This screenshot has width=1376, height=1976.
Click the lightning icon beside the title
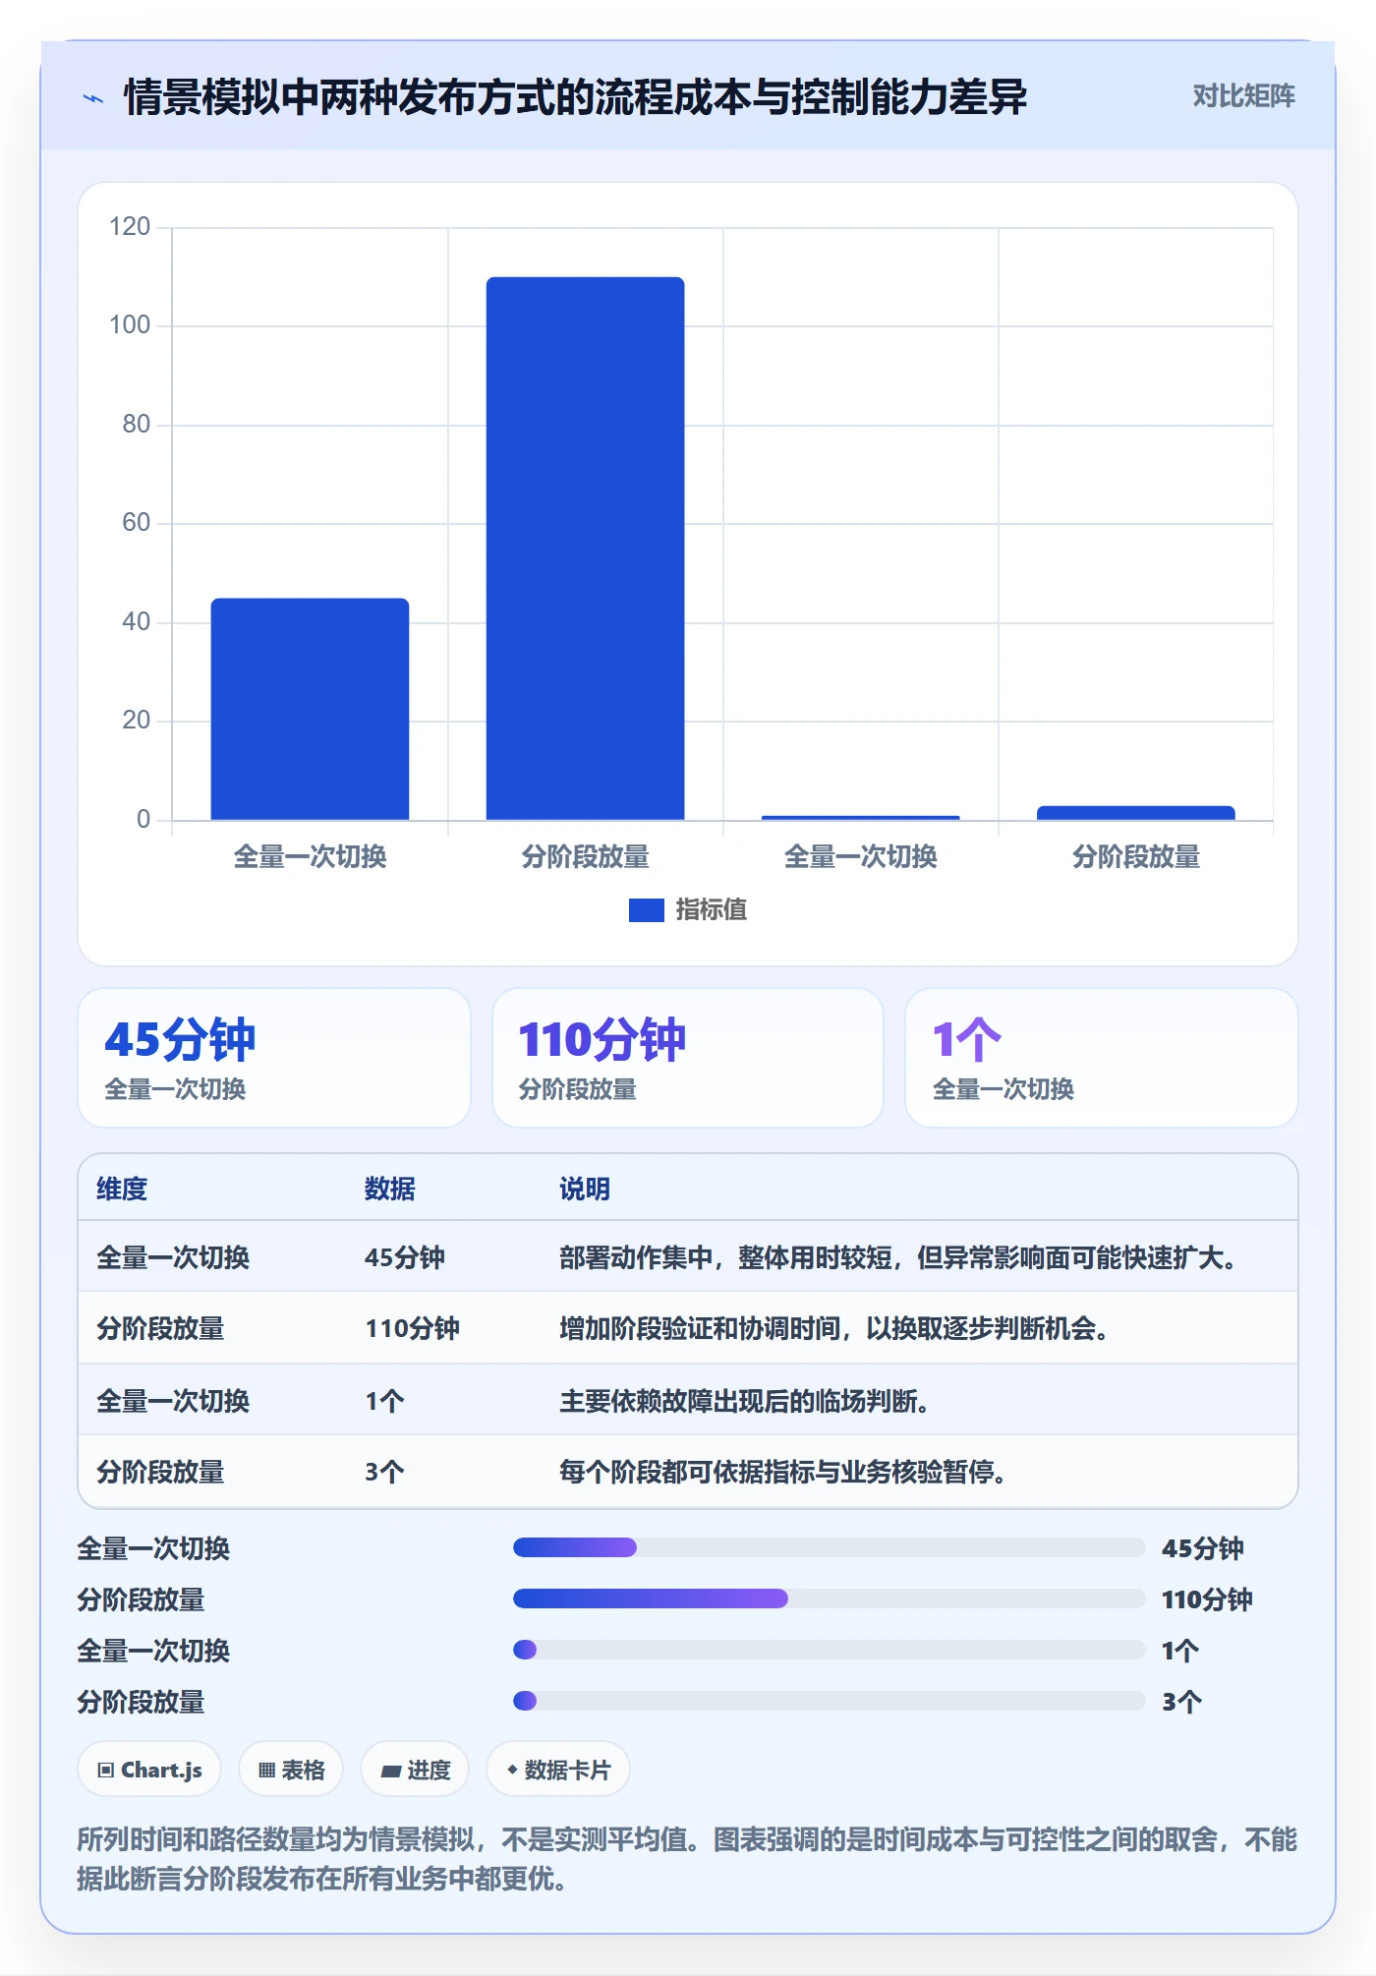93,98
